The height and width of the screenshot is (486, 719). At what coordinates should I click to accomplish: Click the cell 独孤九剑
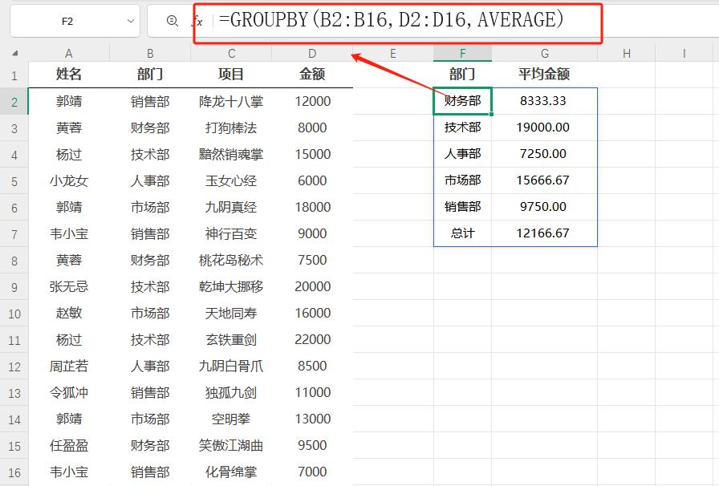(x=231, y=393)
